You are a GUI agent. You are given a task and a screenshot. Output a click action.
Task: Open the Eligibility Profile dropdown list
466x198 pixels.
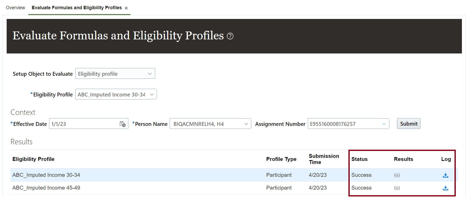[x=152, y=94]
